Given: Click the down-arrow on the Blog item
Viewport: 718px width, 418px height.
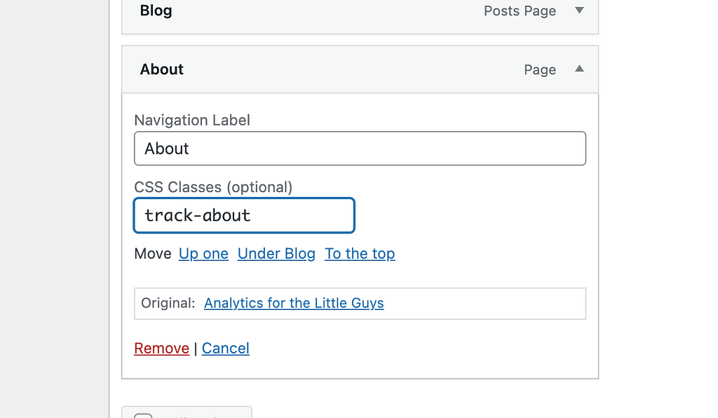Looking at the screenshot, I should (x=579, y=11).
